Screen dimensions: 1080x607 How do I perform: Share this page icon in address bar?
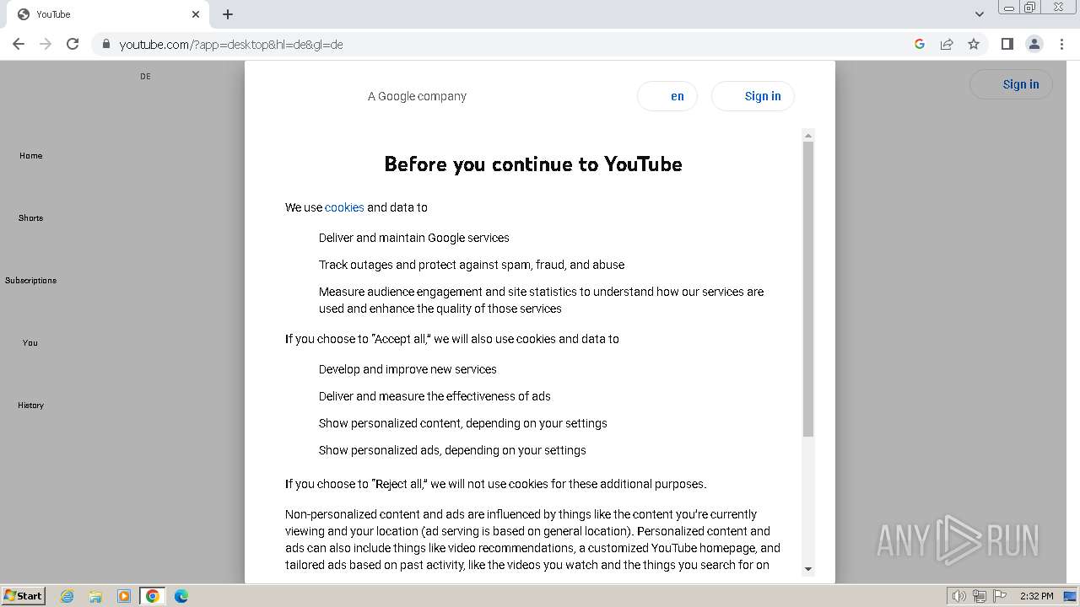pyautogui.click(x=947, y=44)
